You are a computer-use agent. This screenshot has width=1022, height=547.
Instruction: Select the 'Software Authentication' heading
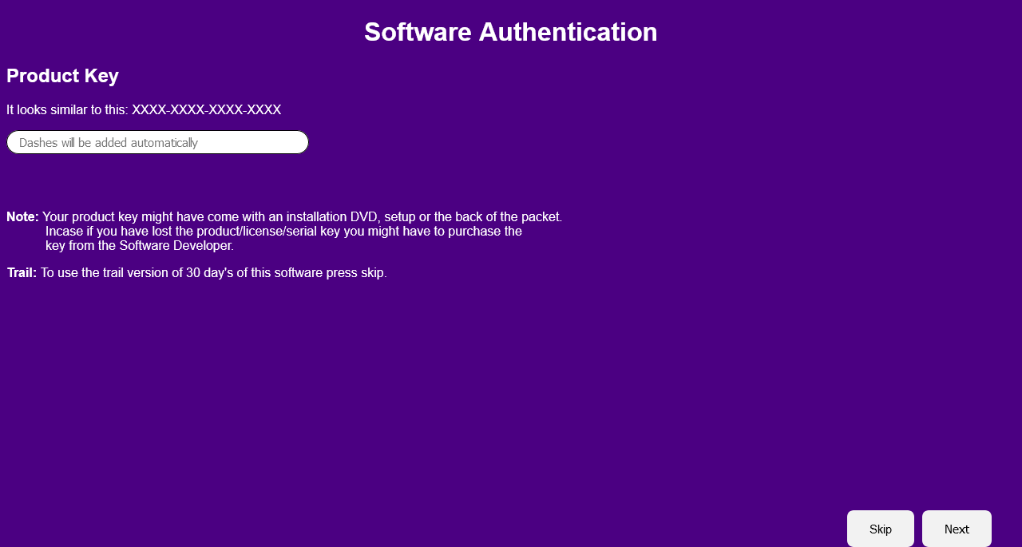[x=511, y=32]
